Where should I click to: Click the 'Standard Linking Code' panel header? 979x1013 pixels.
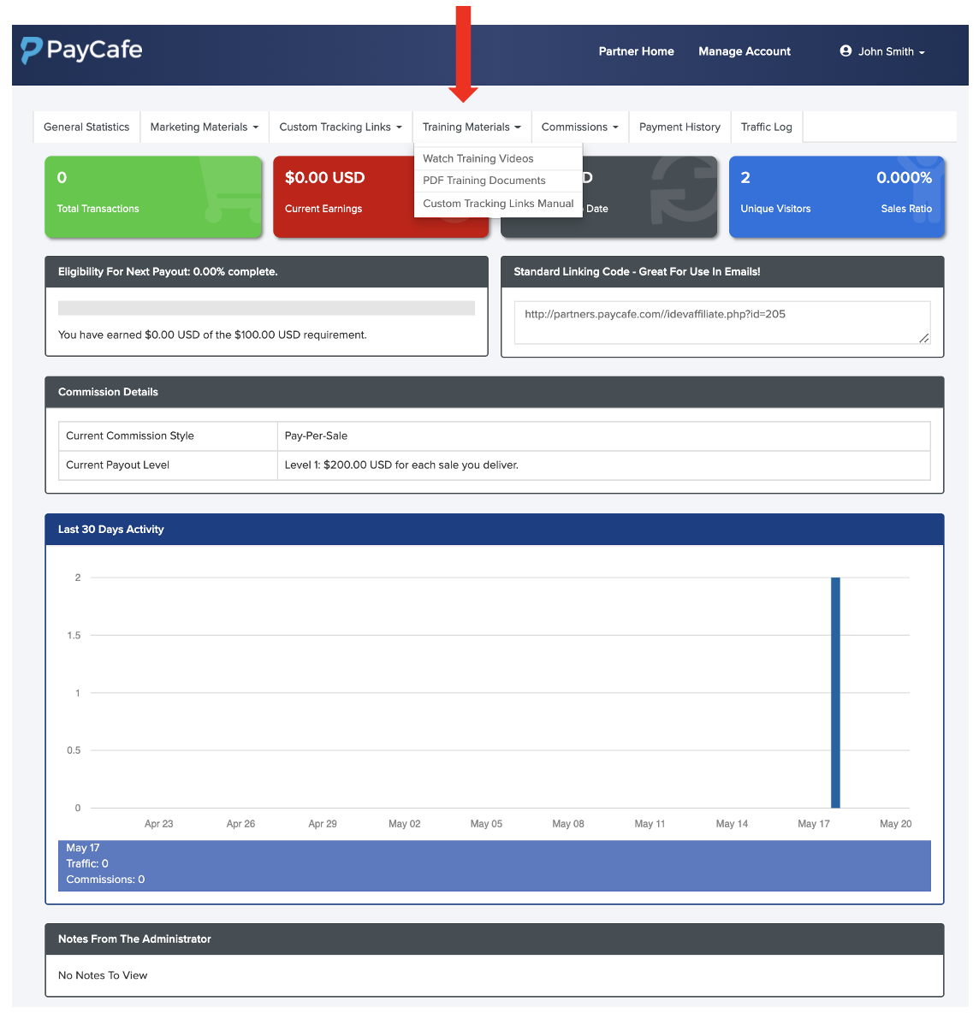[721, 272]
